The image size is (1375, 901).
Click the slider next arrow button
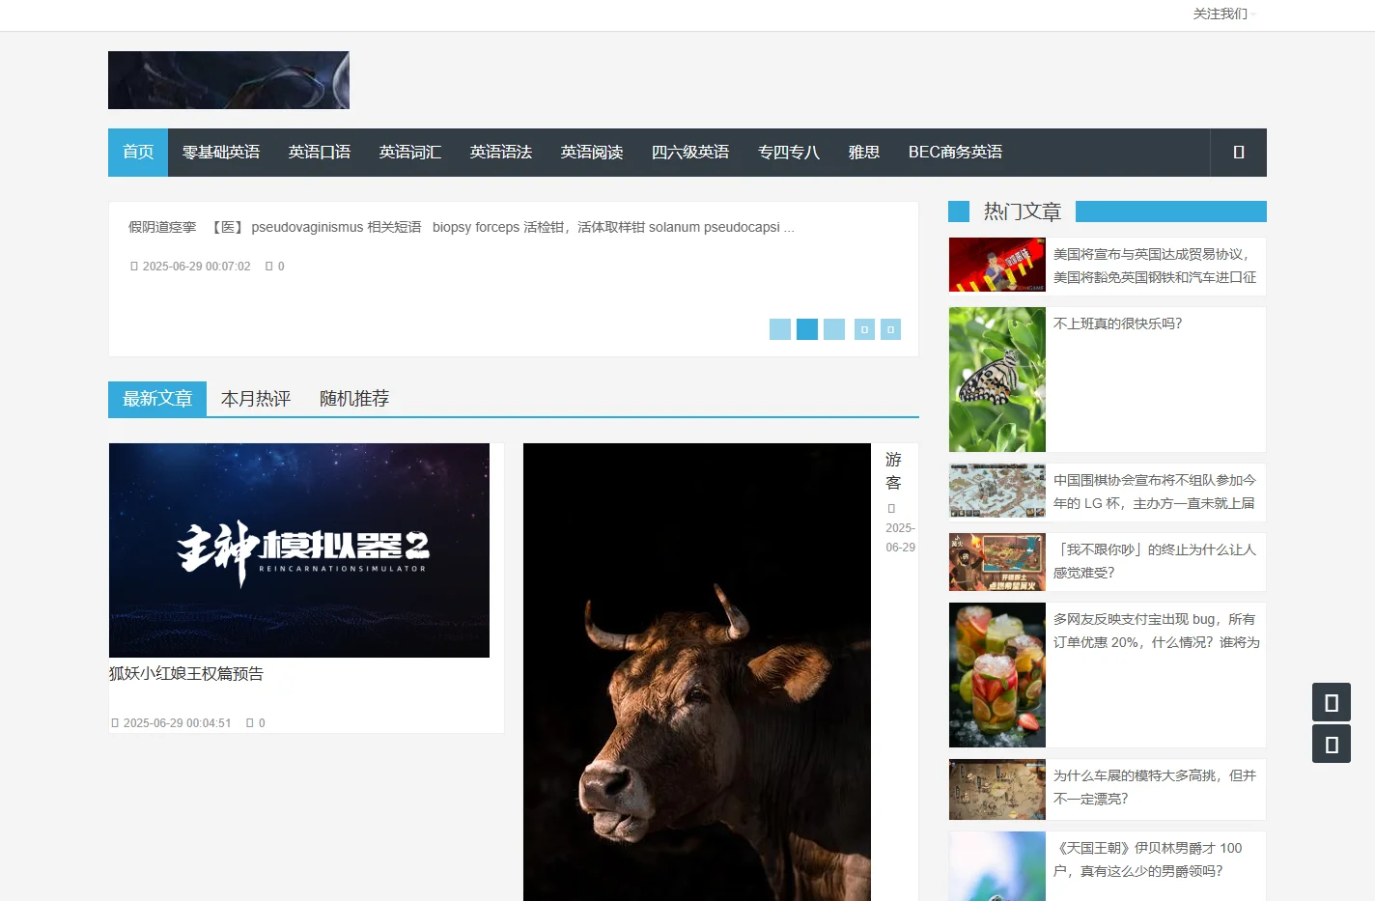(x=890, y=329)
